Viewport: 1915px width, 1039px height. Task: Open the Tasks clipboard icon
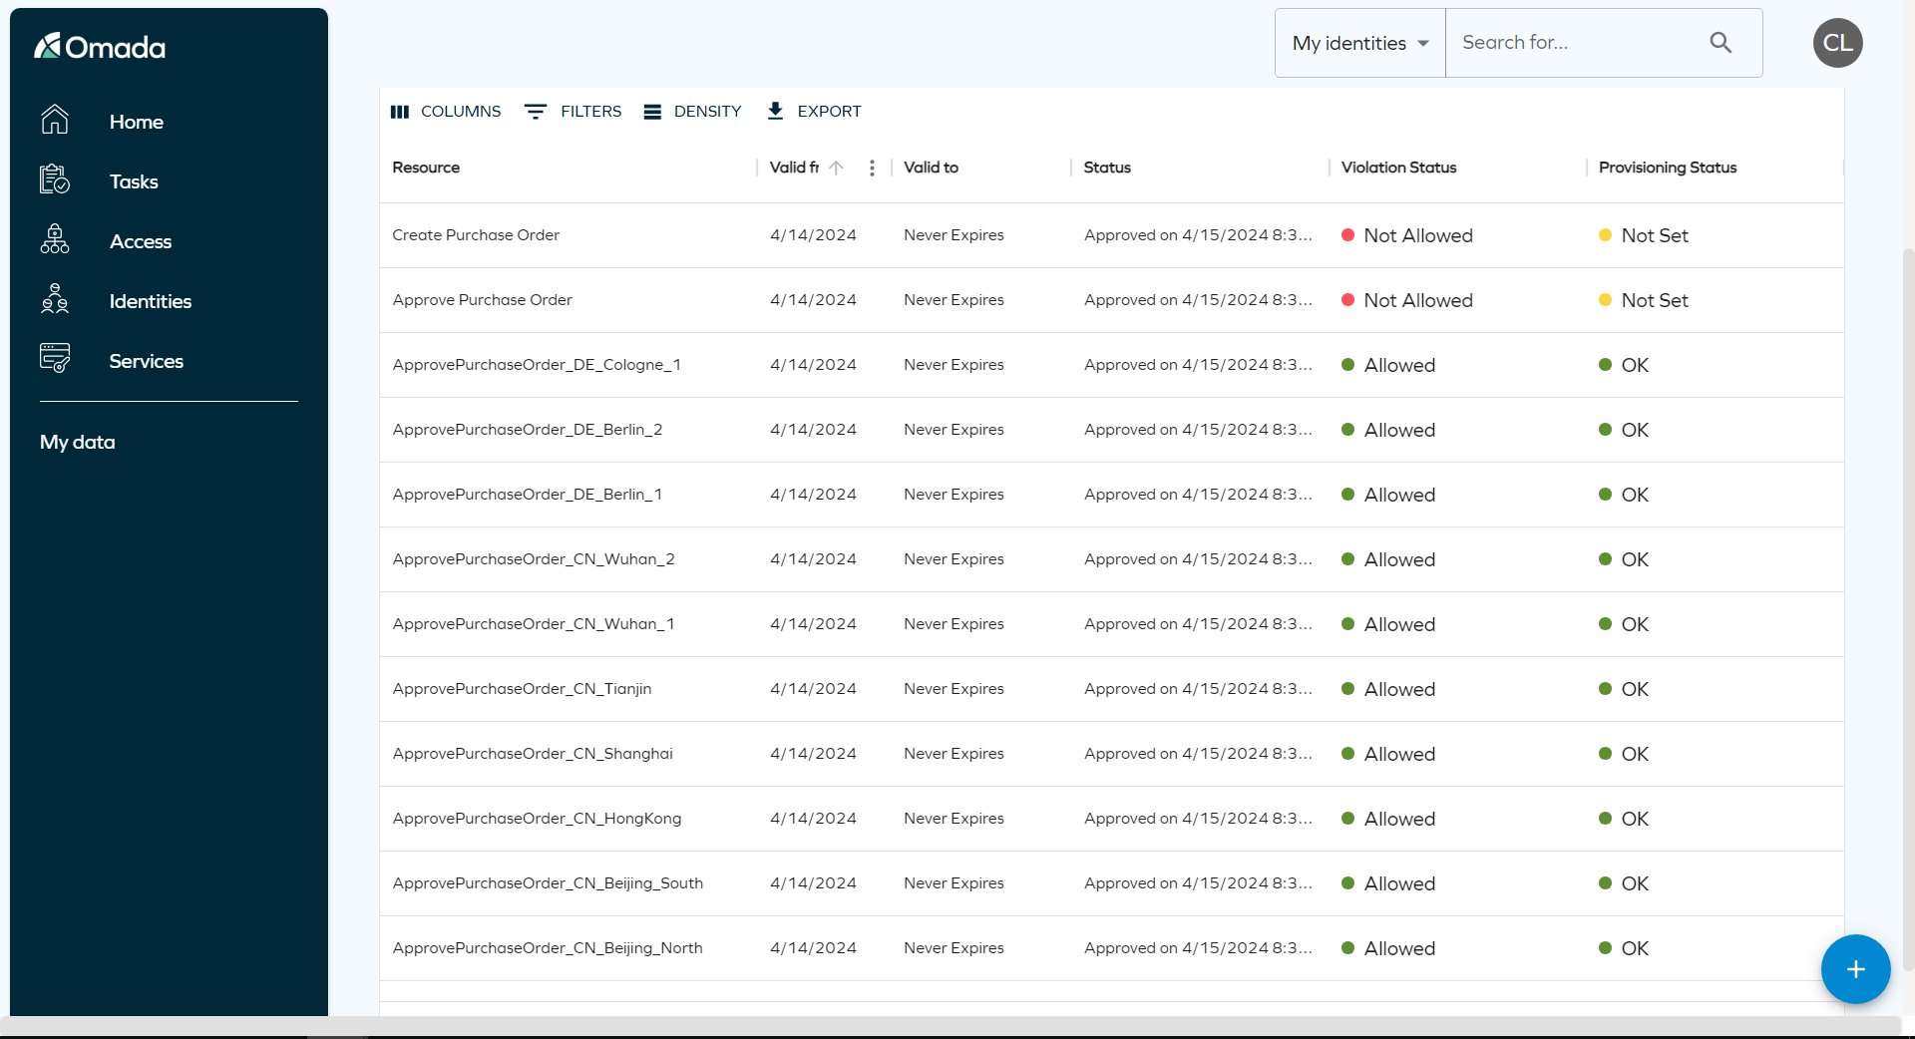55,180
